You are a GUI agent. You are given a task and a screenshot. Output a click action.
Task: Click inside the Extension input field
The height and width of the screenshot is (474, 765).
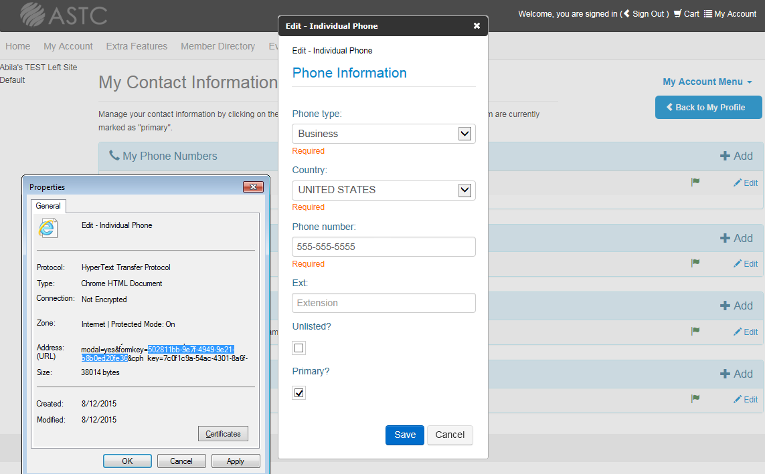tap(384, 303)
